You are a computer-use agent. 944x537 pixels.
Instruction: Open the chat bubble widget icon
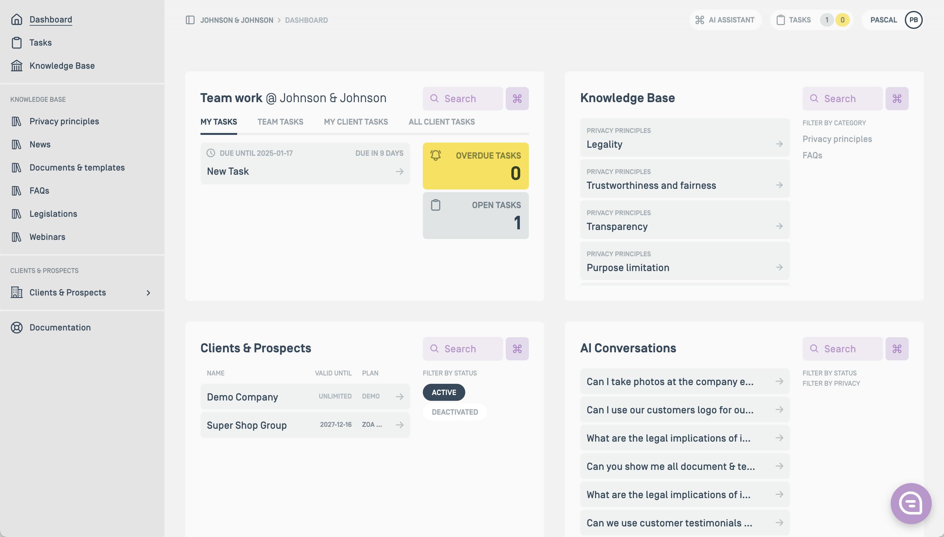click(x=911, y=503)
